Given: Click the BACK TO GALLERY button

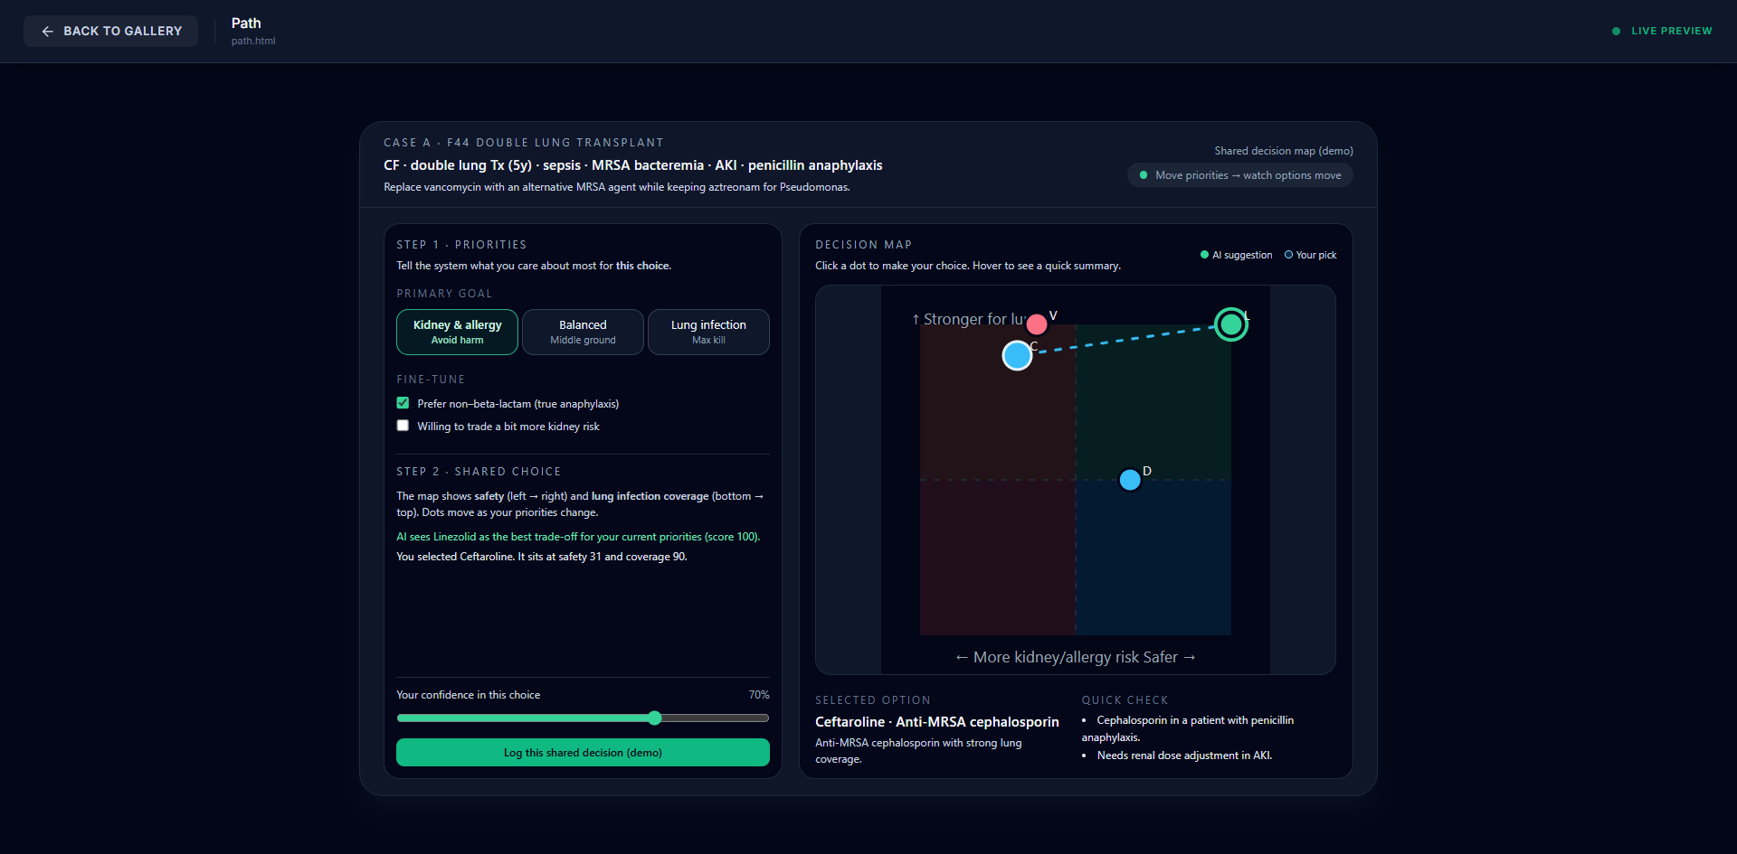Looking at the screenshot, I should 110,31.
